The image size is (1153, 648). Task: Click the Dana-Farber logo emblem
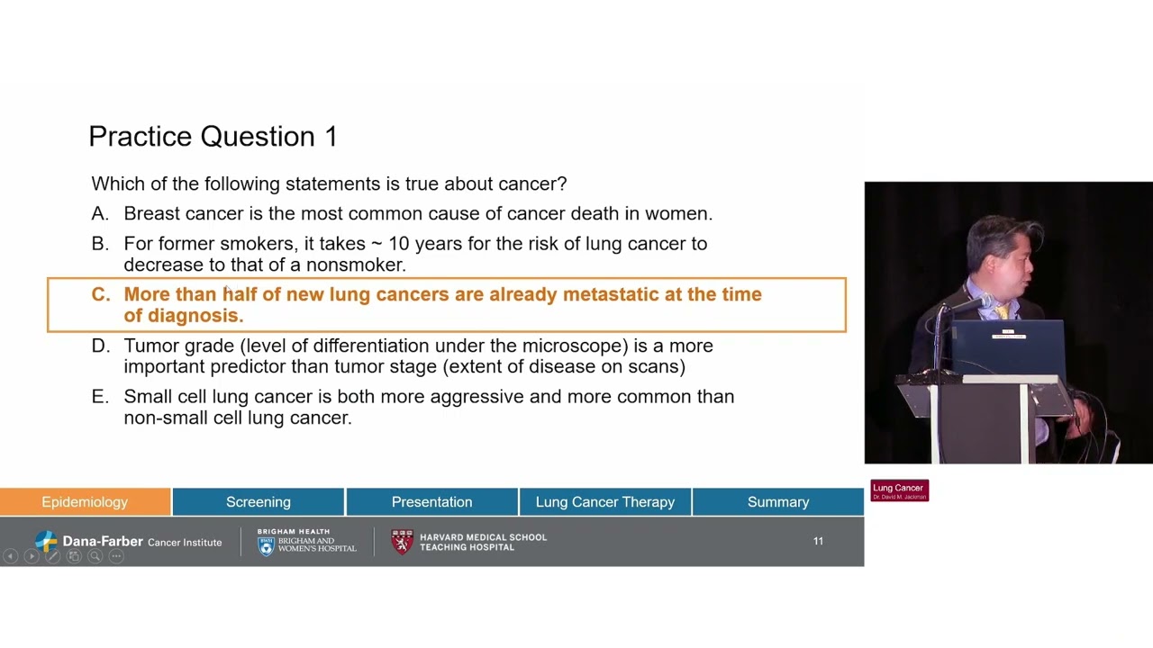pos(46,541)
